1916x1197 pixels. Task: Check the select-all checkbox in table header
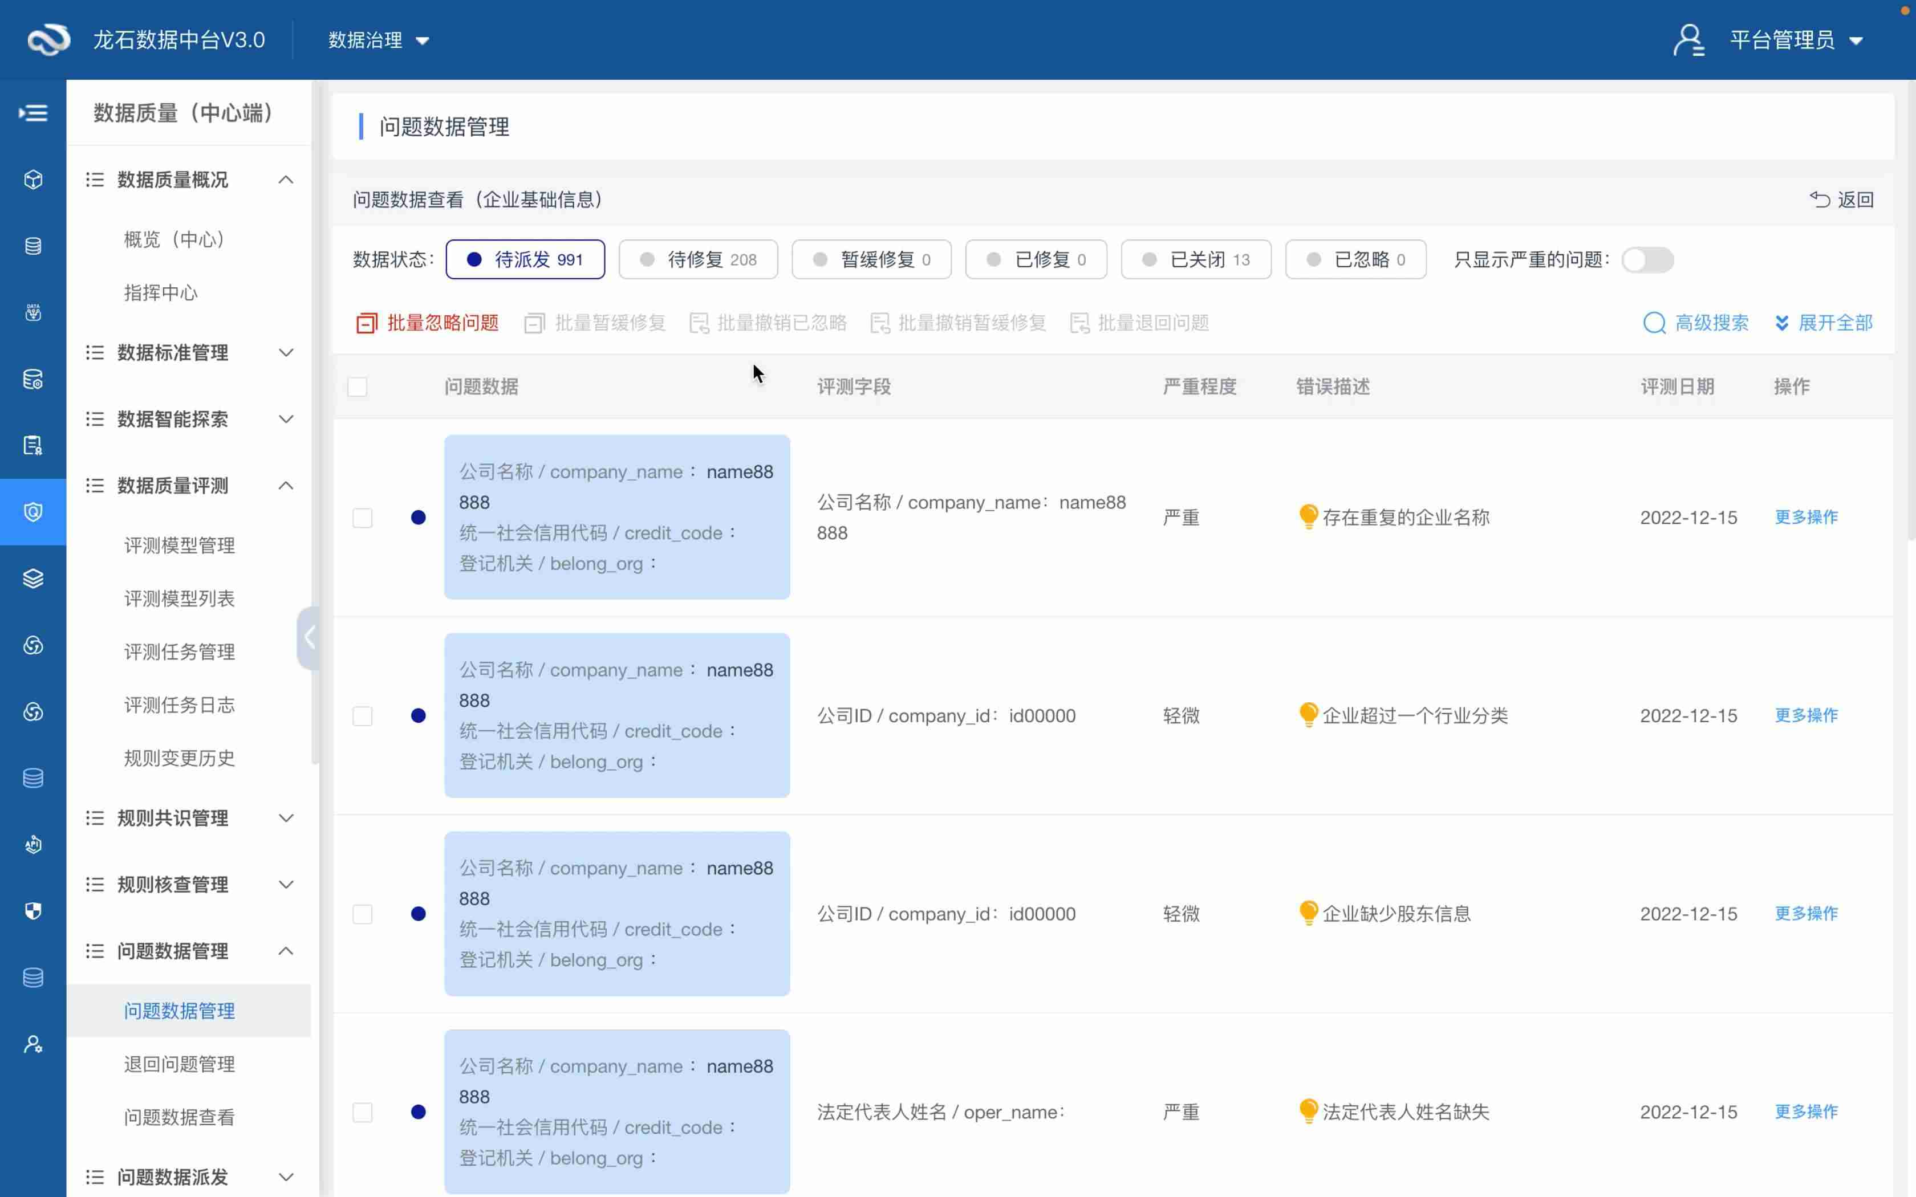(358, 387)
